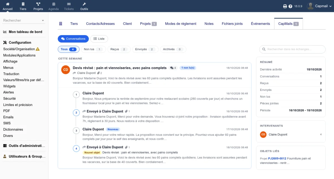Image resolution: width=334 pixels, height=179 pixels.
Task: Open Widgets settings
Action: (x=9, y=86)
